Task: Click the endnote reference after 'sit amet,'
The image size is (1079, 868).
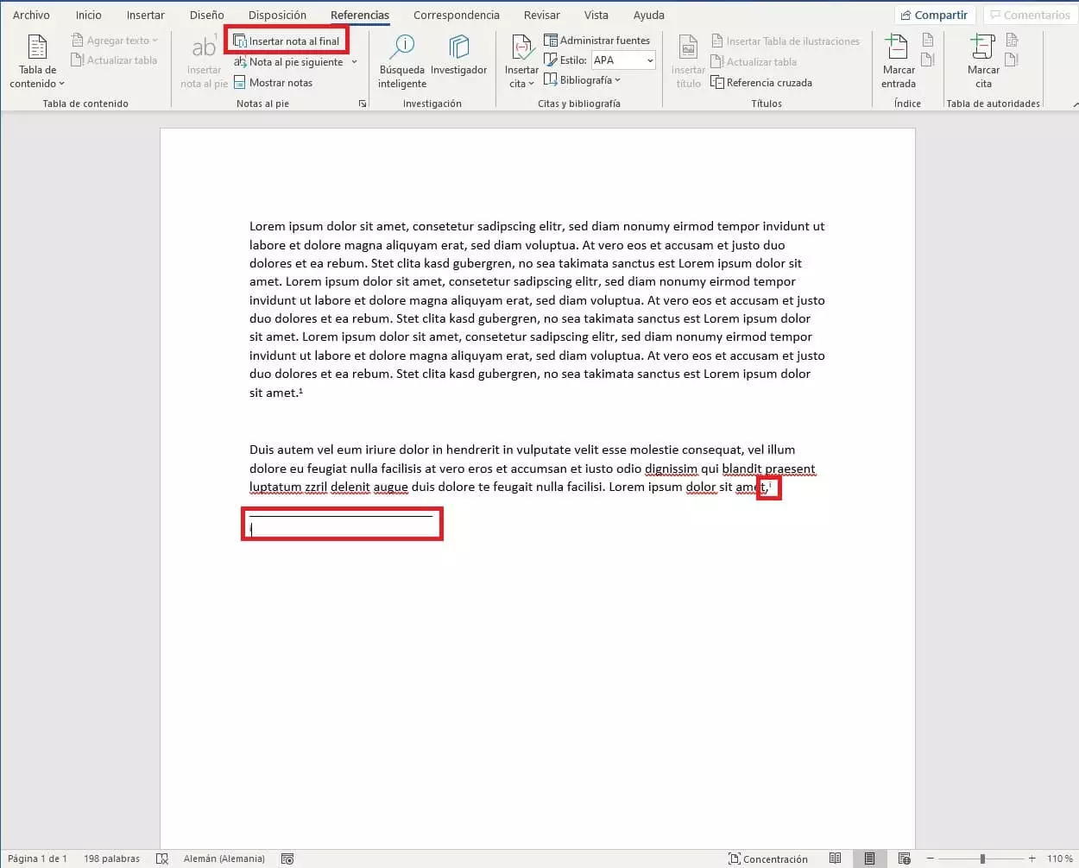Action: tap(770, 485)
